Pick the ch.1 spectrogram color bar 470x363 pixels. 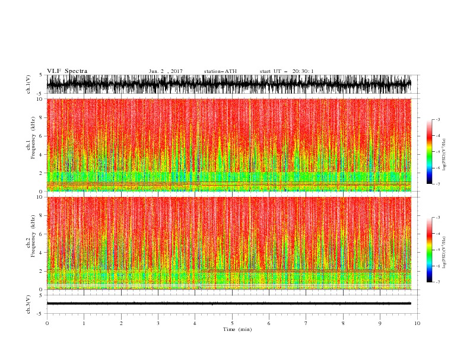(x=429, y=152)
